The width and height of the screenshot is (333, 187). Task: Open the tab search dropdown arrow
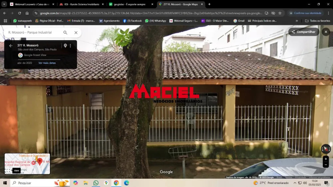point(4,4)
